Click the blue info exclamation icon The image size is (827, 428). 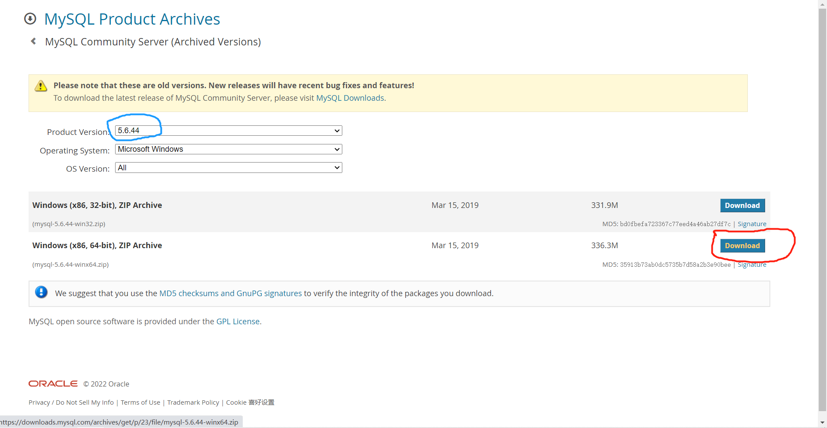point(41,292)
